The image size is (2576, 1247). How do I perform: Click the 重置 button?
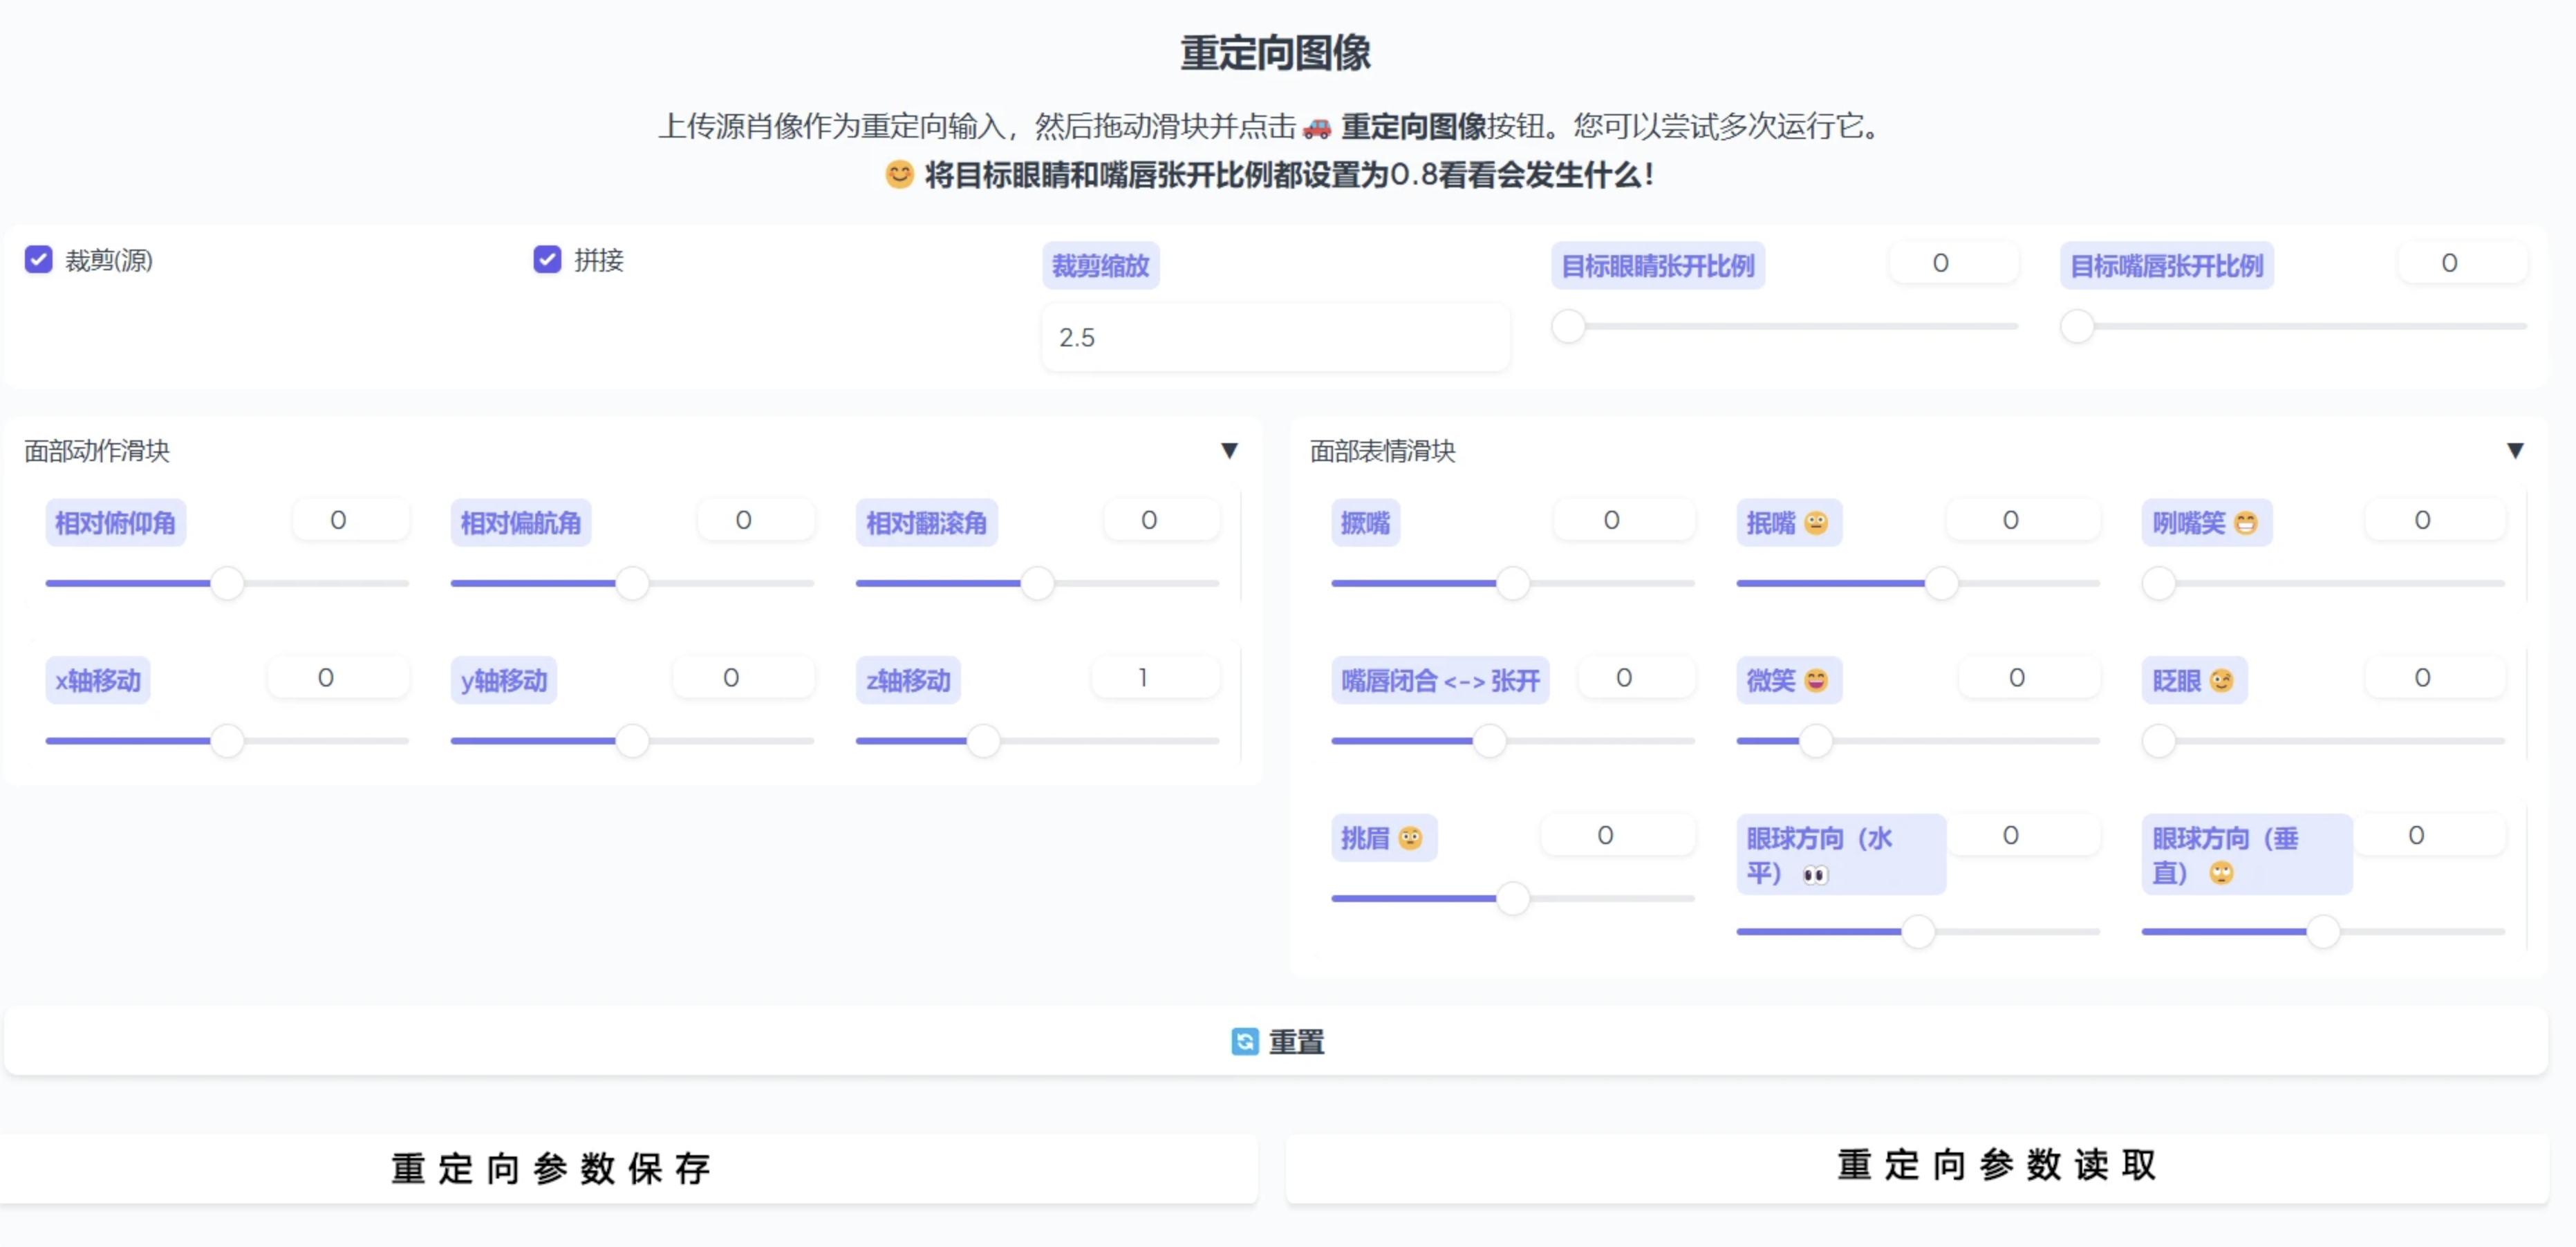pyautogui.click(x=1276, y=1041)
